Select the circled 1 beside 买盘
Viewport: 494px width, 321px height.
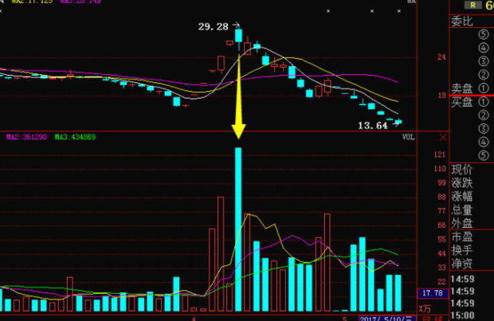[483, 102]
